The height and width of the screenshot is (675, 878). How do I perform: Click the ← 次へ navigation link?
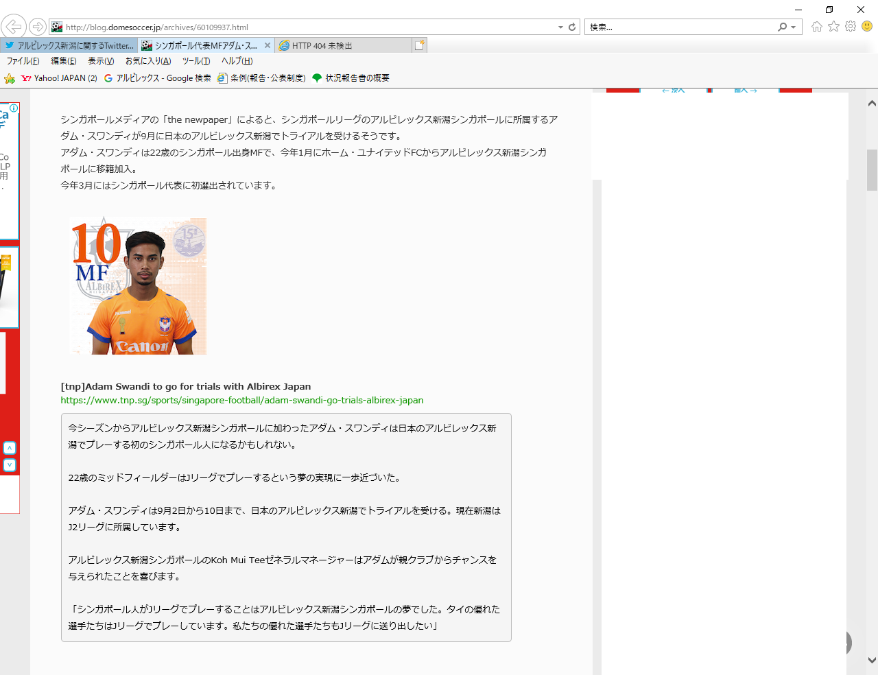[674, 90]
